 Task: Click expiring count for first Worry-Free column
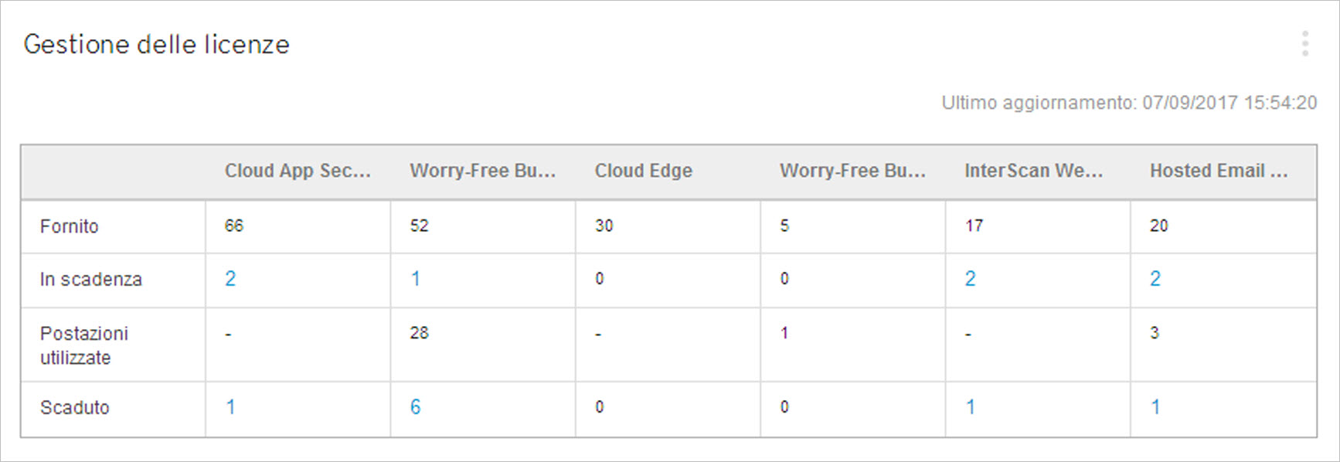click(416, 279)
